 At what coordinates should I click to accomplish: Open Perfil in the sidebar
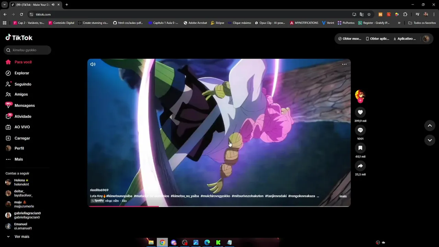click(15, 148)
